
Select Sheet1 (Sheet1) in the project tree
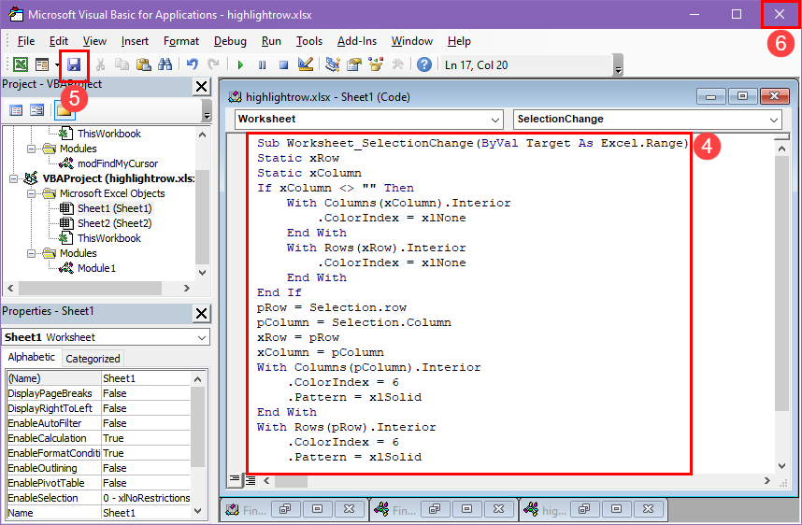coord(115,208)
